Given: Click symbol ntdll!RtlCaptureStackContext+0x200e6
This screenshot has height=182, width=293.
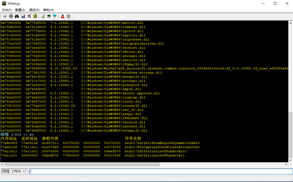Looking at the screenshot, I should 162,147.
